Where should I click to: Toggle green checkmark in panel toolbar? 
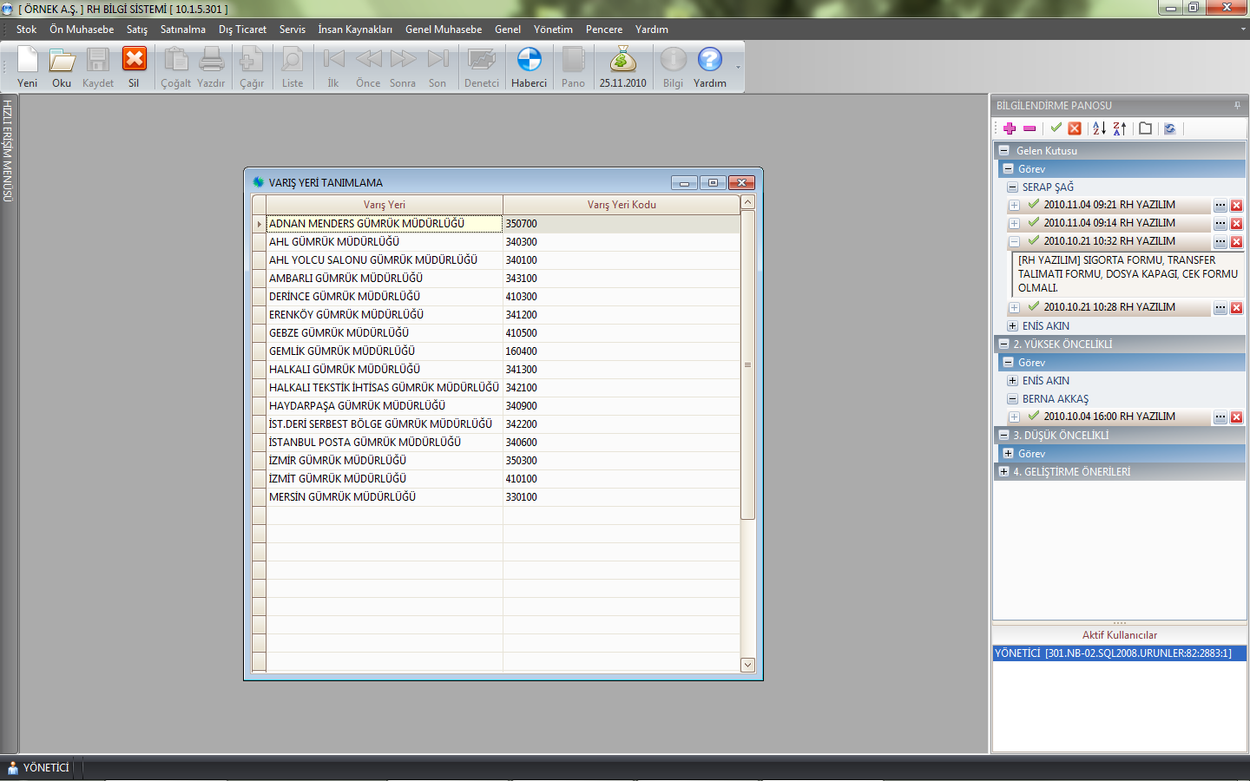tap(1056, 128)
